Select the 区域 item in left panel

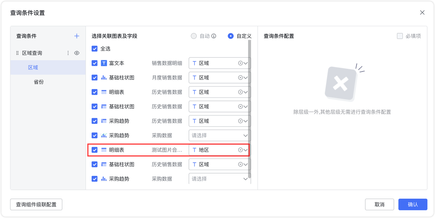pyautogui.click(x=33, y=67)
